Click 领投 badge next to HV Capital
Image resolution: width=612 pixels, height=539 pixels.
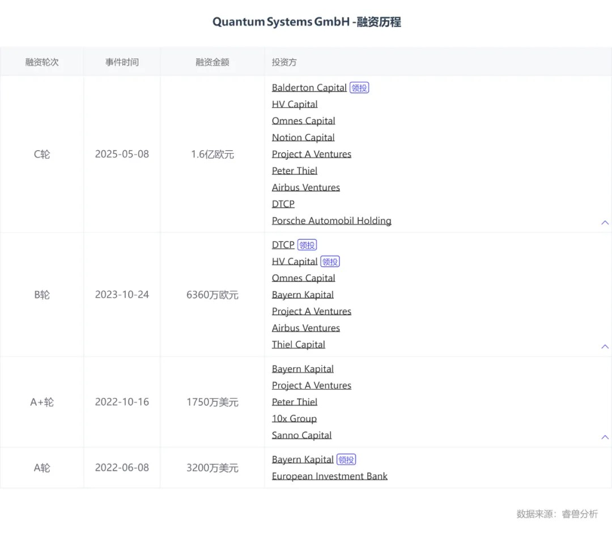(x=330, y=261)
